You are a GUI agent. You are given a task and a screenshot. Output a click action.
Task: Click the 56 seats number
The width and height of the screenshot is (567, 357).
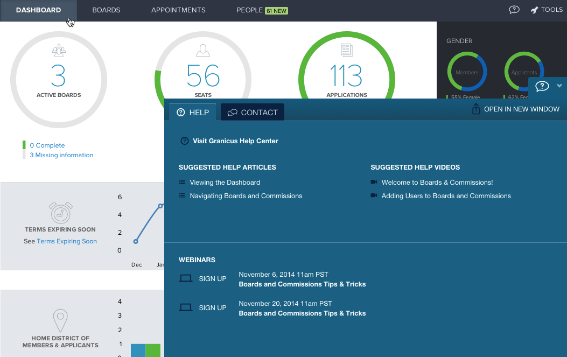203,75
